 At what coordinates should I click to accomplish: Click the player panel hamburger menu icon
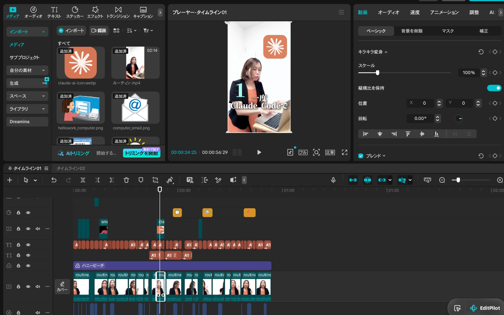coord(341,12)
